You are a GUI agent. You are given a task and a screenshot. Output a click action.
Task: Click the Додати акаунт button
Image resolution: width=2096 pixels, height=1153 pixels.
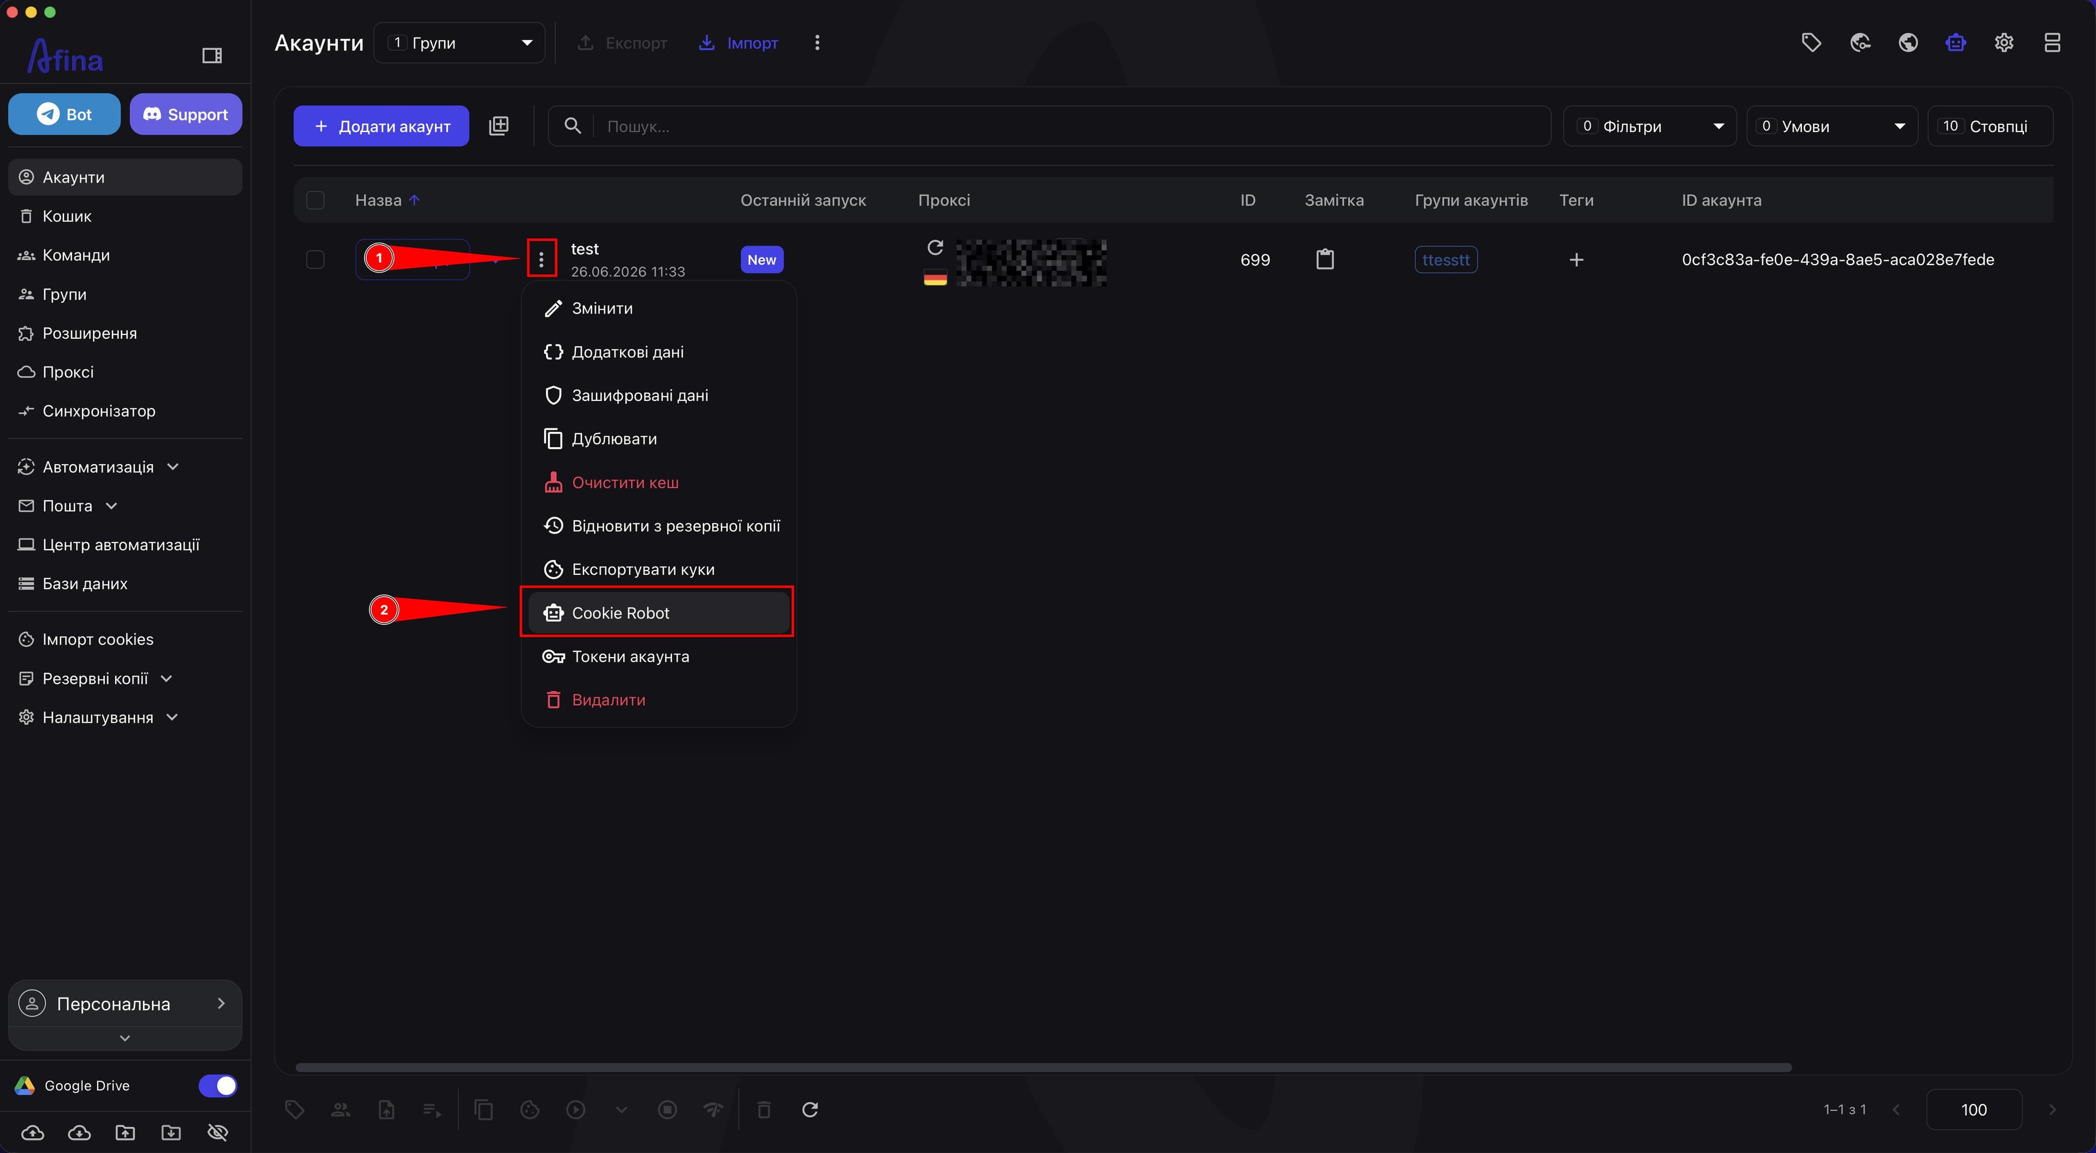coord(381,126)
